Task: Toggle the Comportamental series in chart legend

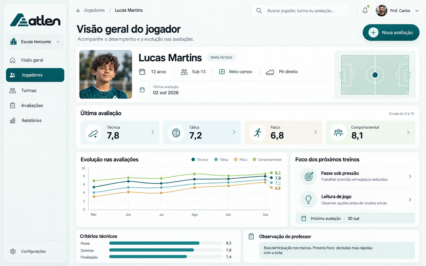Action: (267, 160)
